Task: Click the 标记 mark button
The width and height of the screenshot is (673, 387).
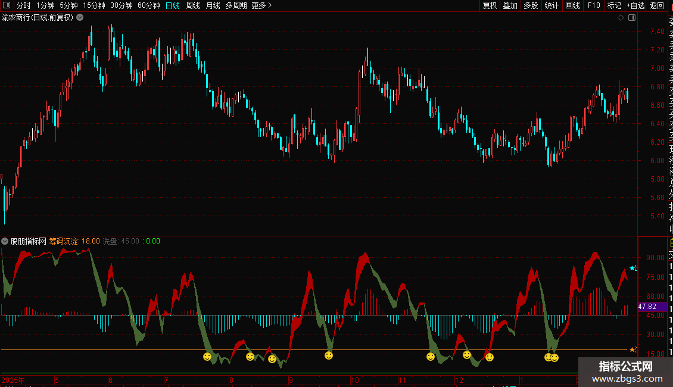Action: tap(614, 5)
